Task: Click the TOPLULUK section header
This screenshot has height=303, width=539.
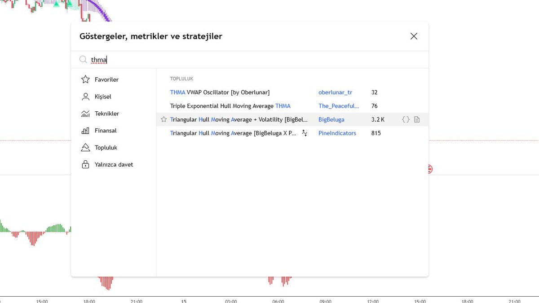Action: [x=181, y=79]
